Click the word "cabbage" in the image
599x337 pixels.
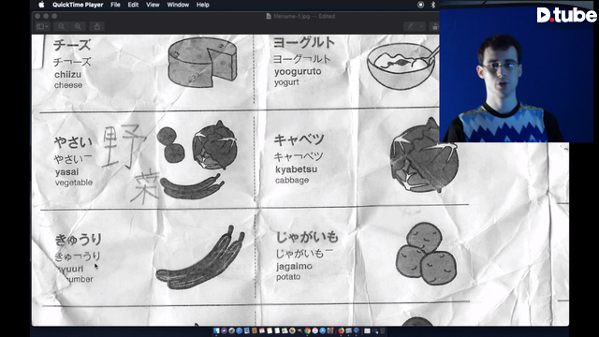(x=292, y=180)
